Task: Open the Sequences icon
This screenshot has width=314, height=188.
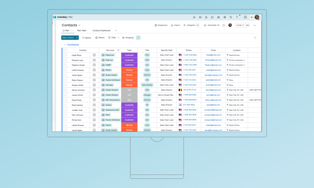Action: (x=156, y=25)
